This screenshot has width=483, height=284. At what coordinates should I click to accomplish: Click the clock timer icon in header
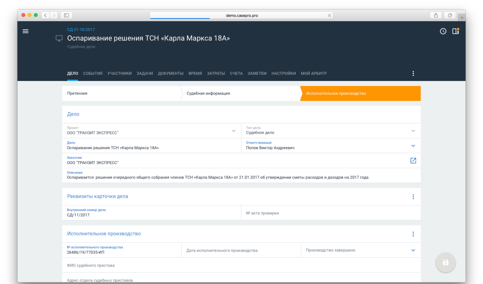coord(443,31)
